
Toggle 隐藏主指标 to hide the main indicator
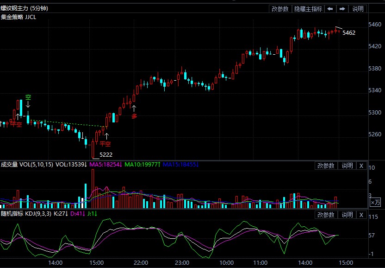click(308, 9)
